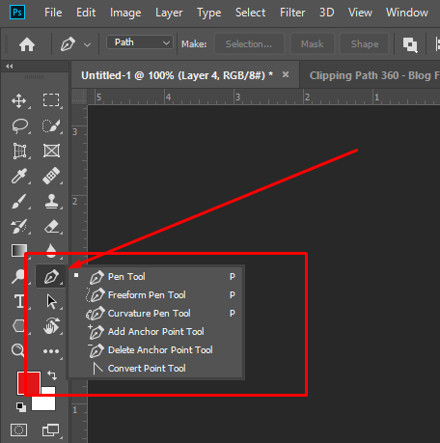Choose Pen Tool from flyout
440x443 pixels.
(x=155, y=277)
